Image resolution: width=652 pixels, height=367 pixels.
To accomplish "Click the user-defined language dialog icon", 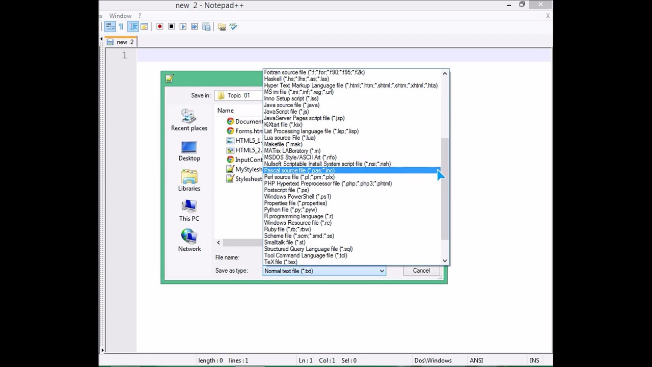I will click(x=144, y=27).
